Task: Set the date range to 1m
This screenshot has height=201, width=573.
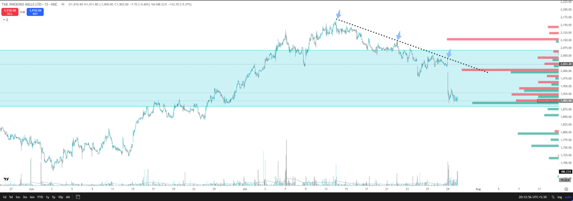Action: 18,197
